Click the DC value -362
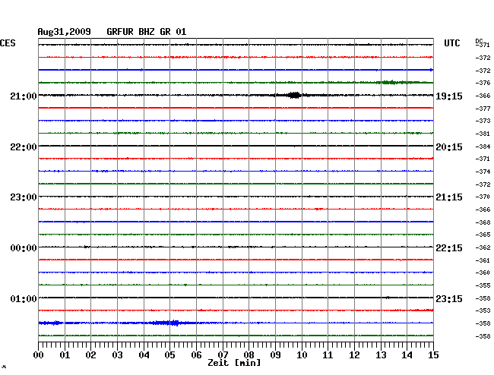This screenshot has height=375, width=494. (483, 247)
